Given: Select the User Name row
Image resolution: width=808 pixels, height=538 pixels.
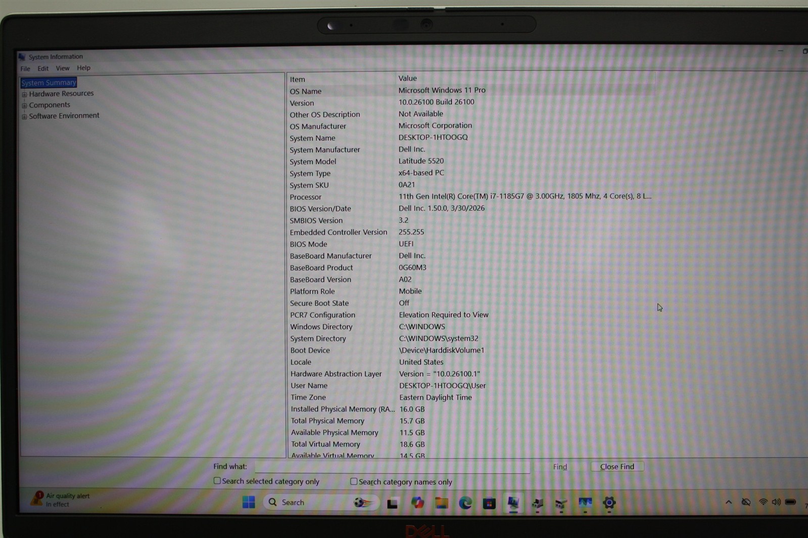Looking at the screenshot, I should pos(471,385).
